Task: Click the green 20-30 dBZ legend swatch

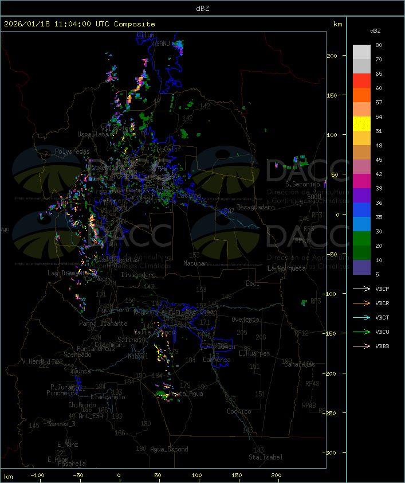Action: (361, 239)
